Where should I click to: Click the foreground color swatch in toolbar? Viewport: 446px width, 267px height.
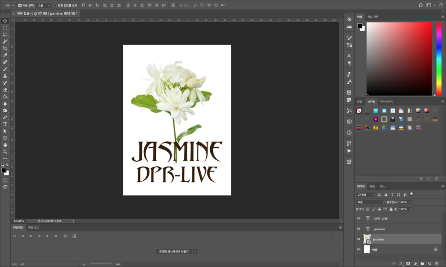tap(3, 170)
